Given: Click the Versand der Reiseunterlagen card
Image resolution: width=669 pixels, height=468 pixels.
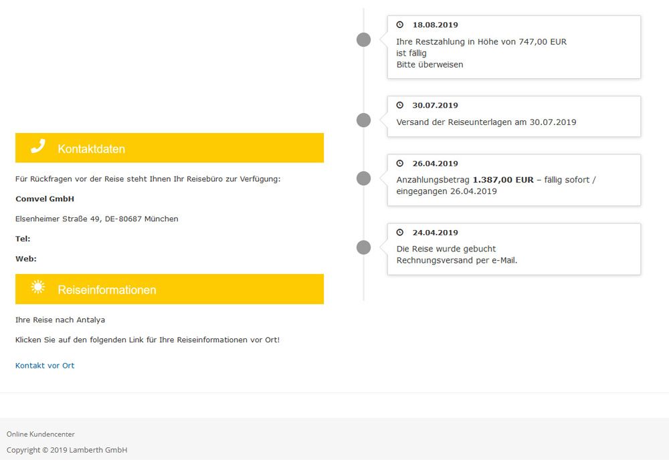Looking at the screenshot, I should point(514,117).
